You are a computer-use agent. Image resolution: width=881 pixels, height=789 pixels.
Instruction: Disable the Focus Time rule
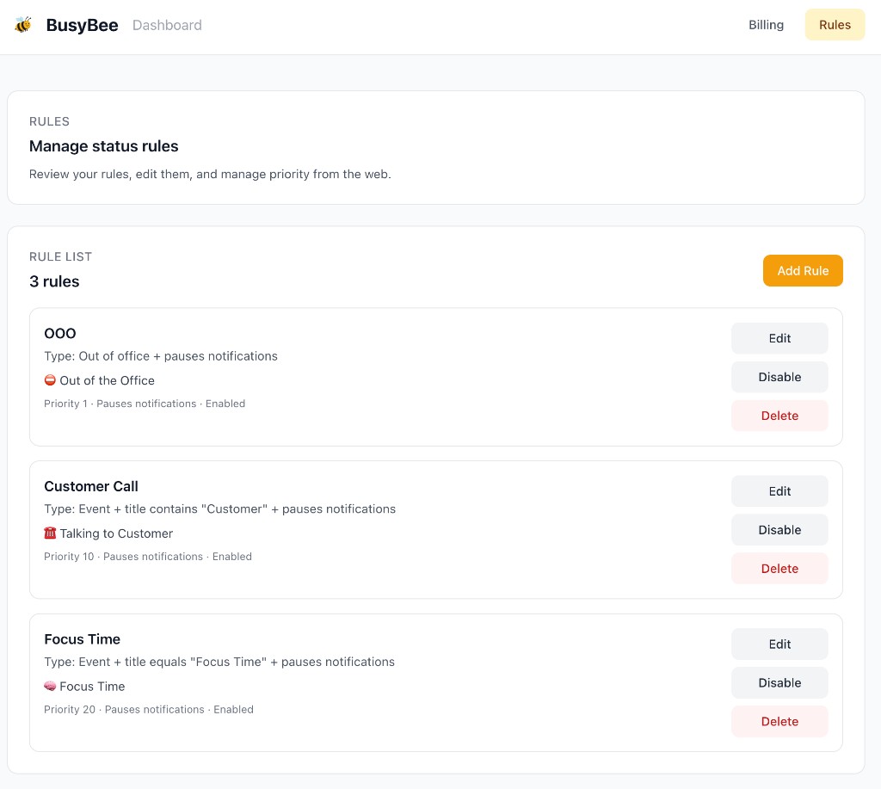(779, 683)
